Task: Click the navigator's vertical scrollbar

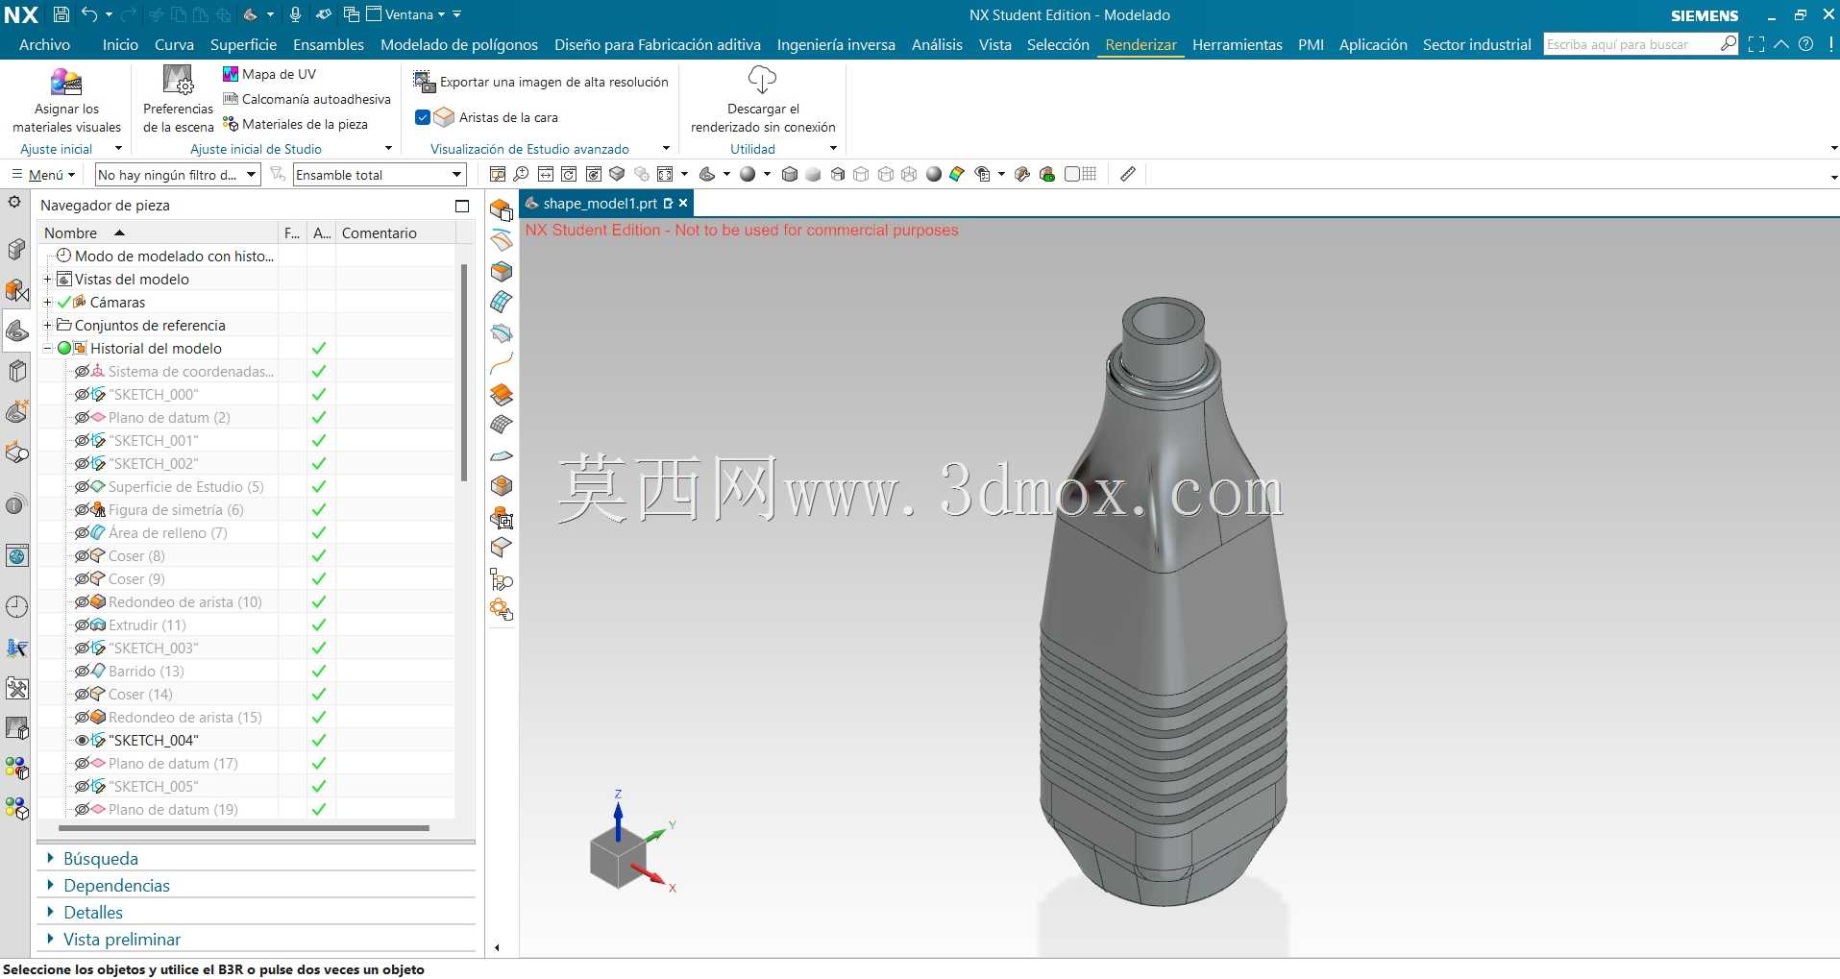Action: click(464, 373)
